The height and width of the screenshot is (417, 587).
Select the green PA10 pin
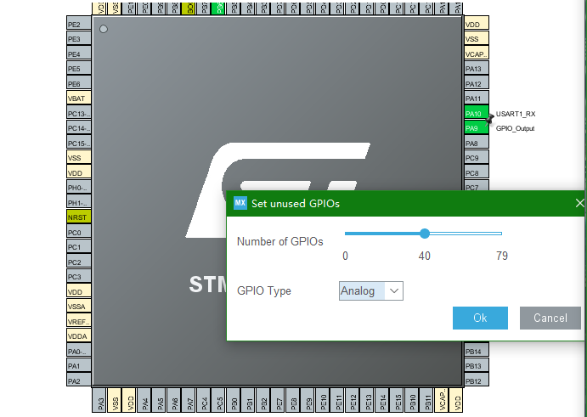coord(477,113)
